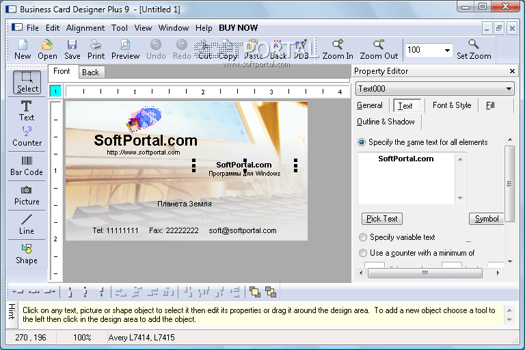Viewport: 525px width, 350px height.
Task: Click the move-to-top alignment icon
Action: point(70,292)
